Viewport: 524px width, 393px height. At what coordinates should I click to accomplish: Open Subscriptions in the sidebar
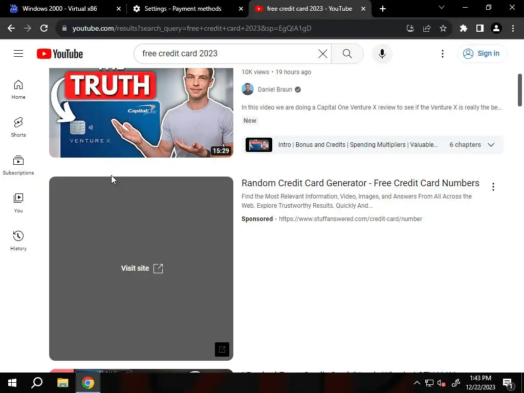[x=18, y=165]
